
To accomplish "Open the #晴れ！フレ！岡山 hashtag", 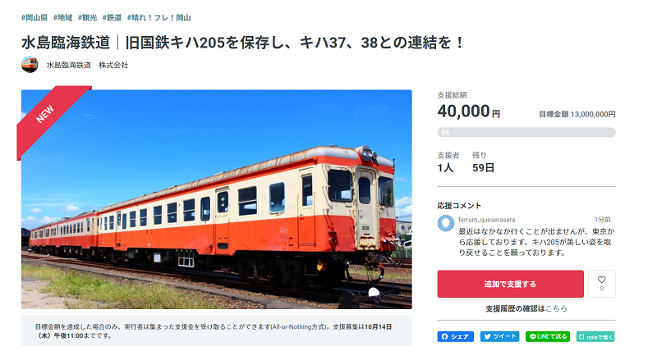I will pos(159,17).
